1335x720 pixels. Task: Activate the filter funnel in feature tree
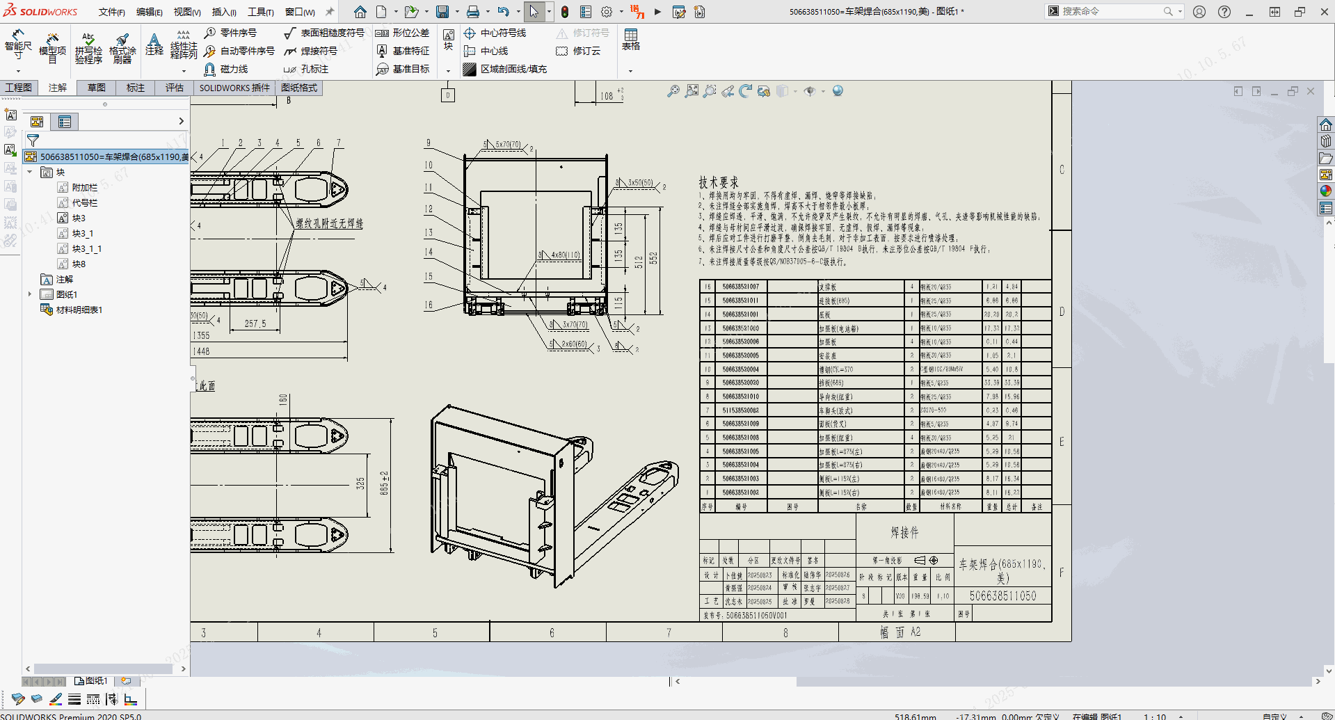click(x=33, y=141)
